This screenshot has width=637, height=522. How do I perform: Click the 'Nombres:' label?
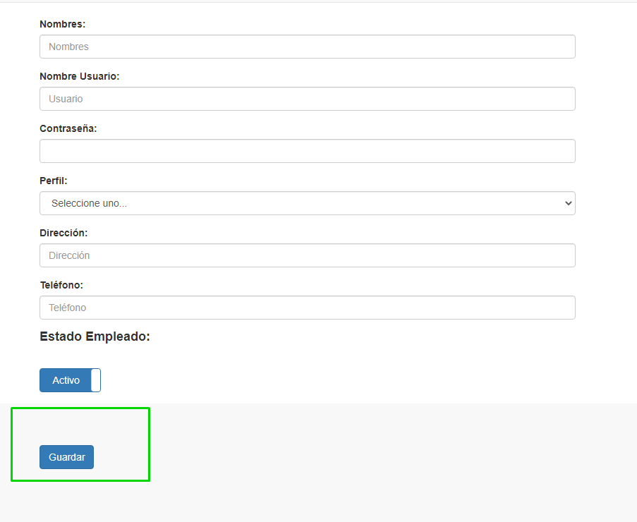click(62, 24)
